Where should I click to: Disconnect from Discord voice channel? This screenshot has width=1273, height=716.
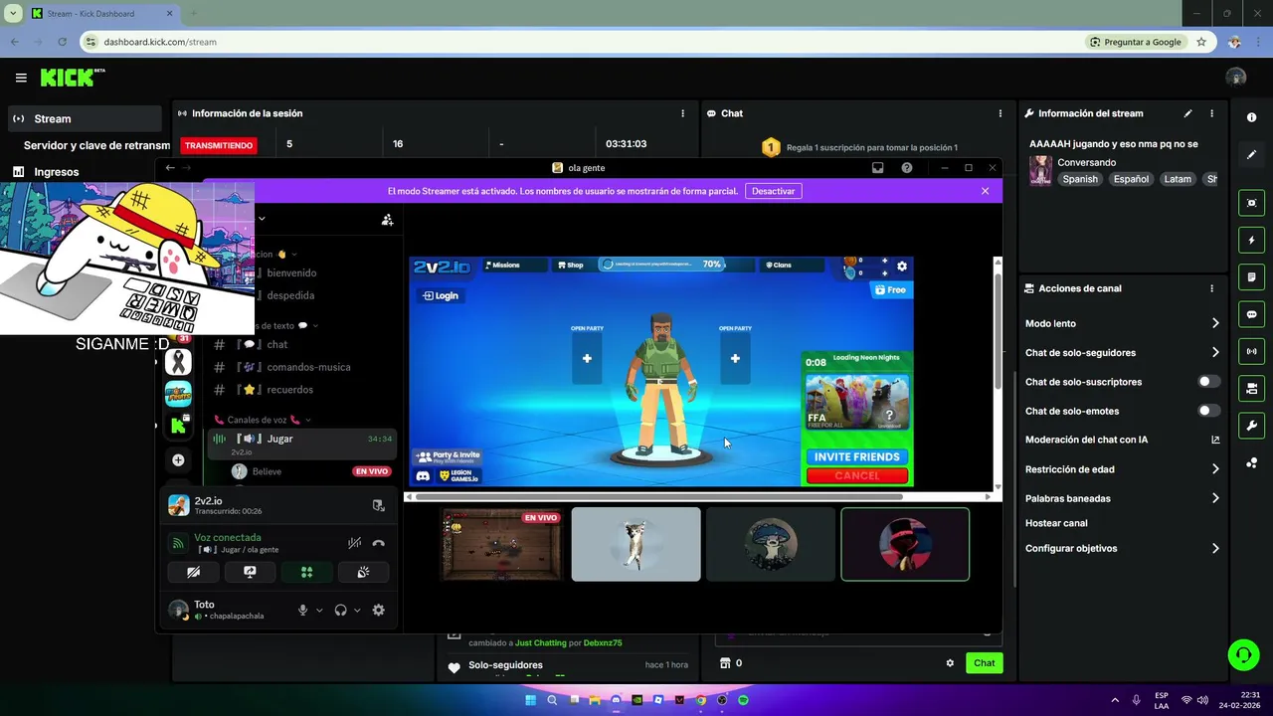pyautogui.click(x=378, y=543)
